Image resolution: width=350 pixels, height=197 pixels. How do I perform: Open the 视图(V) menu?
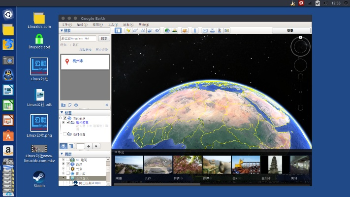point(97,25)
